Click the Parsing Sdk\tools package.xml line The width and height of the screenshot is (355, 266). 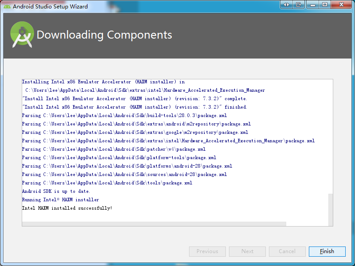(x=107, y=183)
